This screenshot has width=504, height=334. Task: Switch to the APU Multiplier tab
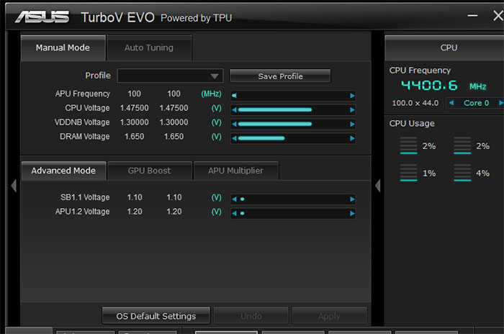pos(235,171)
